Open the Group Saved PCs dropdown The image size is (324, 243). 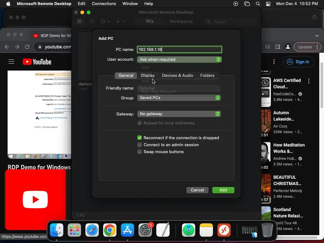click(x=179, y=98)
